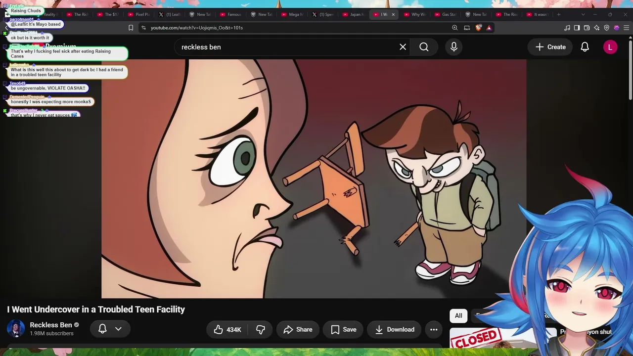Select the 'All' filter chip
The image size is (633, 356).
coord(458,316)
